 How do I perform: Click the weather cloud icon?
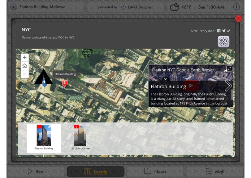tap(174, 7)
